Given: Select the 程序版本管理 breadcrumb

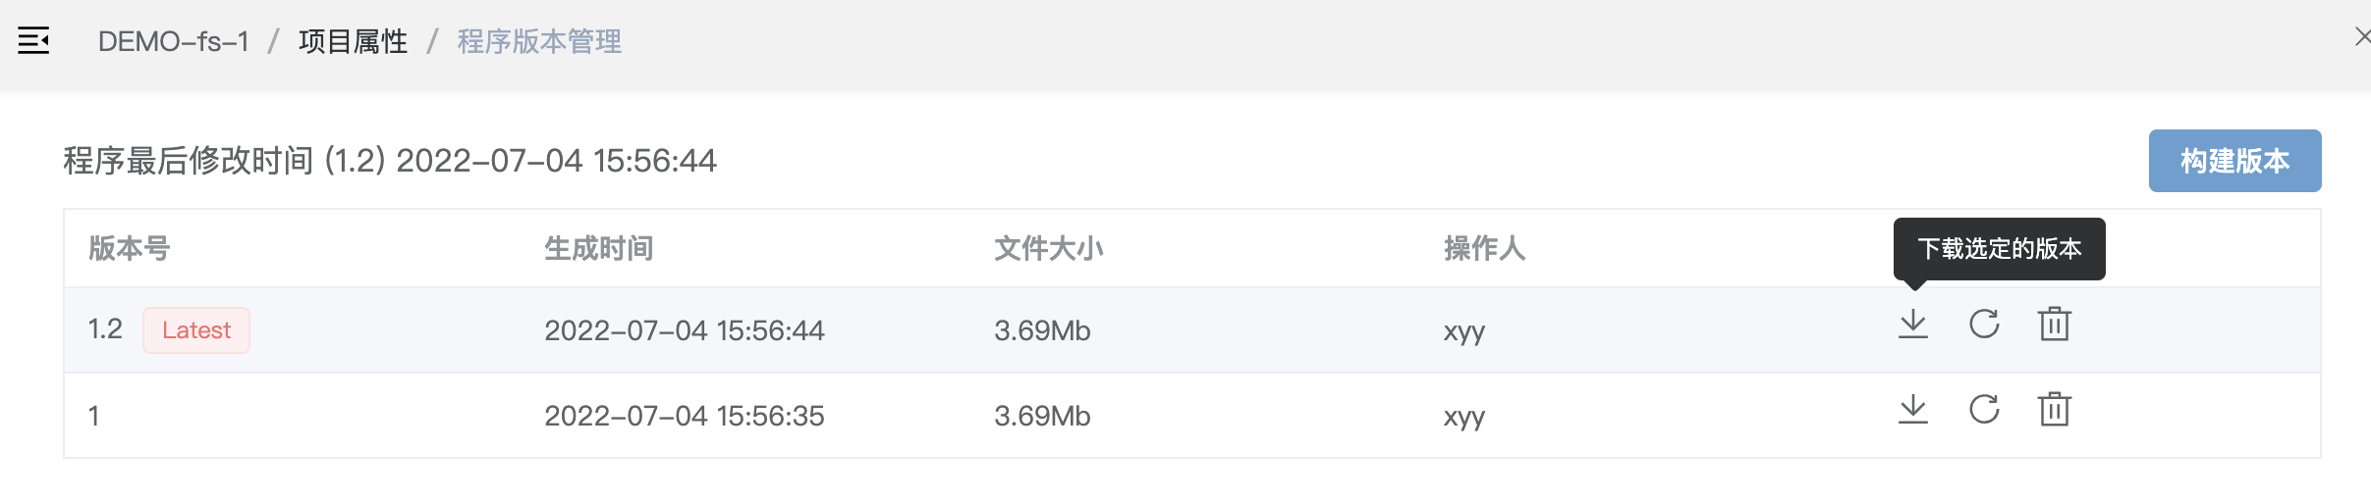Looking at the screenshot, I should coord(539,41).
